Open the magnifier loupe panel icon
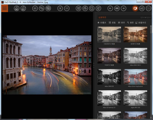 [142, 8]
